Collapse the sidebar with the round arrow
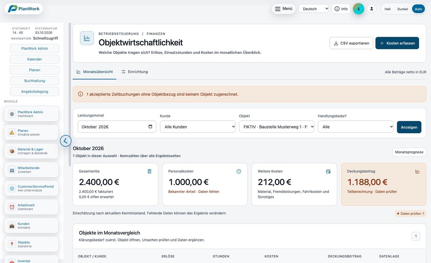This screenshot has width=431, height=263. [x=66, y=141]
